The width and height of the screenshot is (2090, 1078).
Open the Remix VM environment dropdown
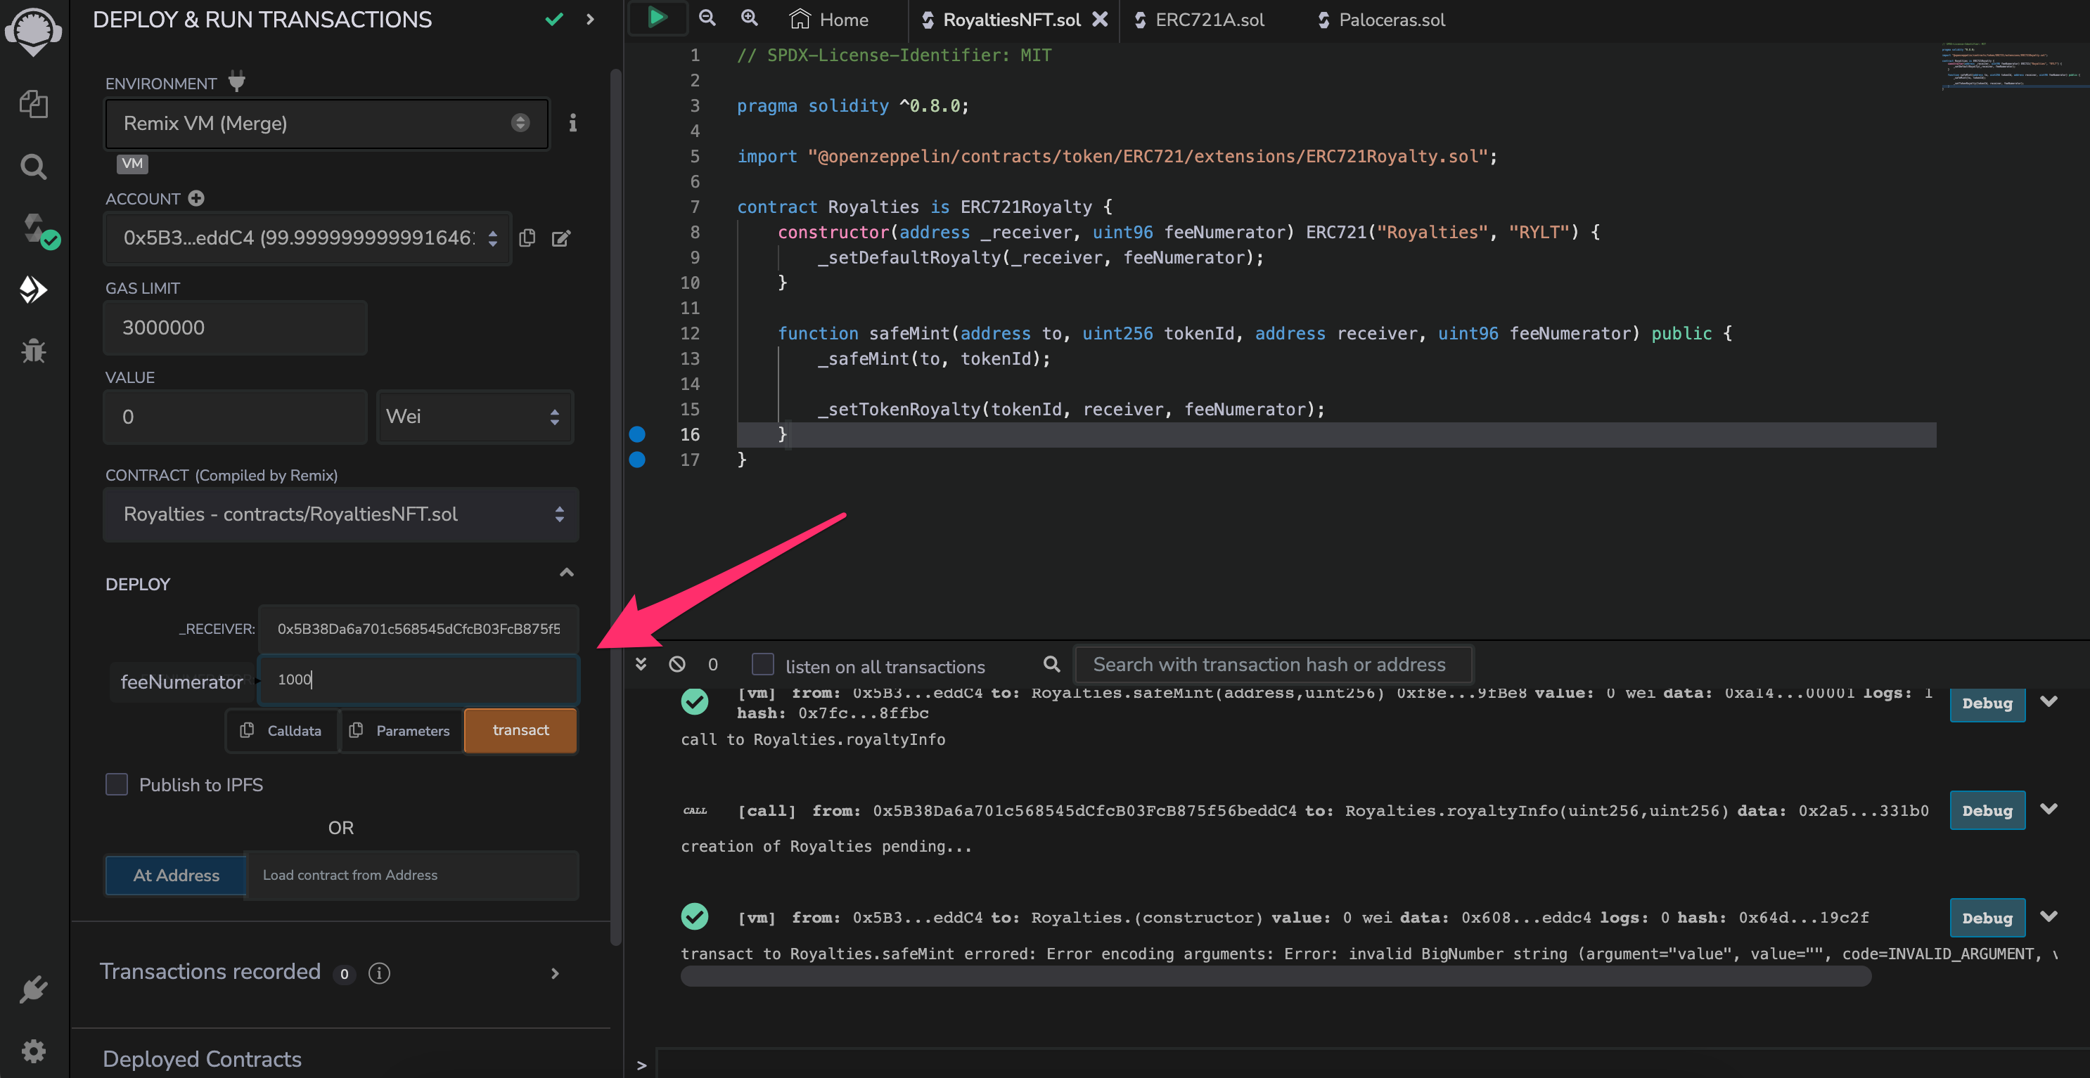326,123
